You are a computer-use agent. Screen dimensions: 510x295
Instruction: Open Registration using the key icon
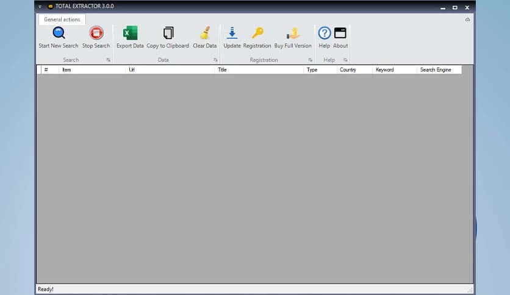tap(257, 33)
